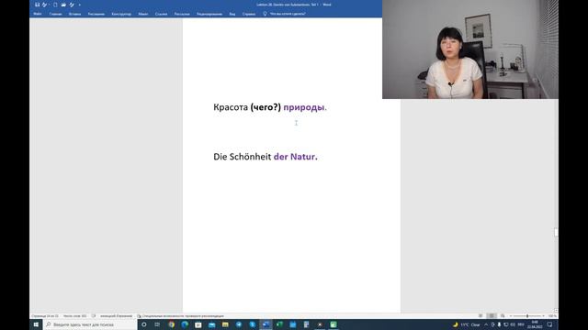588x330 pixels.
Task: Create a new document from Quick Access toolbar
Action: 55,5
